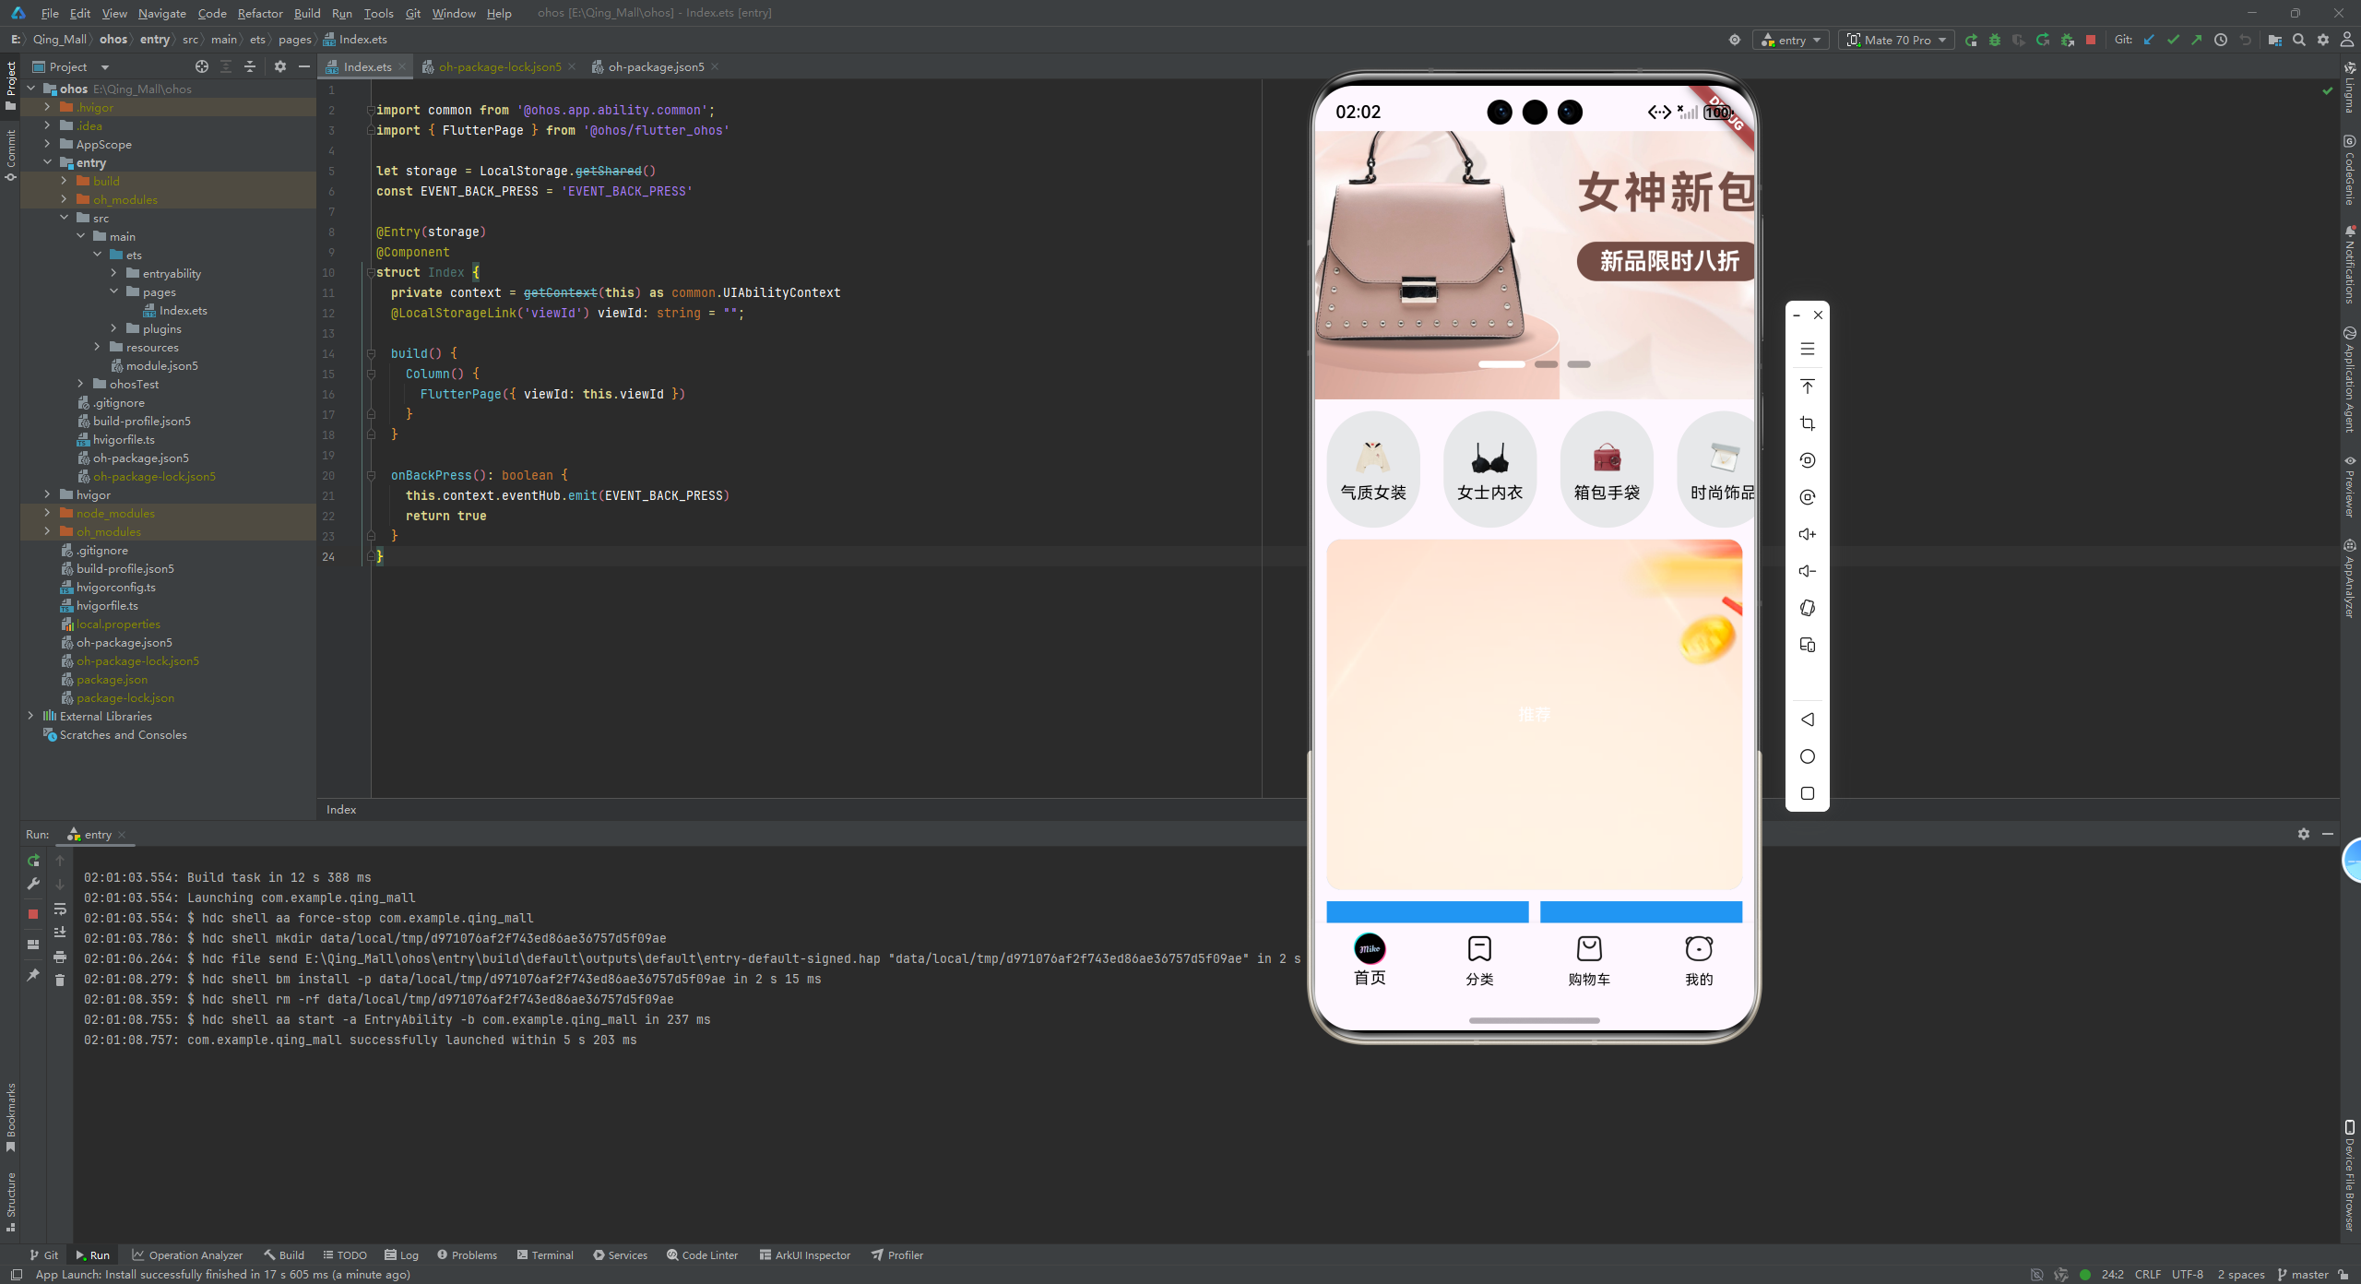2361x1284 pixels.
Task: Select module.json5 in the project tree
Action: 161,365
